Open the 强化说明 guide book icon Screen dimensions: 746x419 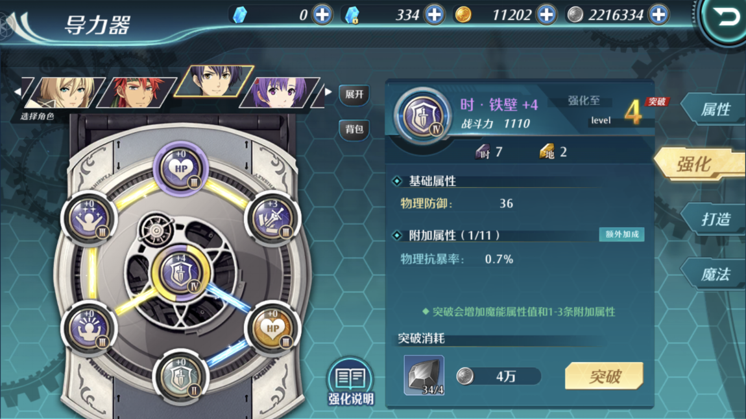point(351,382)
